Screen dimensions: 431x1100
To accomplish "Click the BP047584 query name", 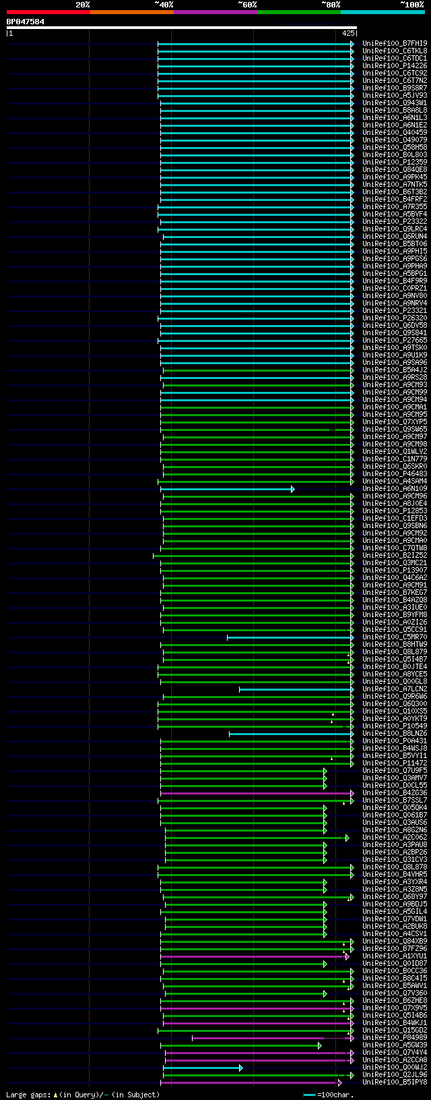I will [26, 22].
